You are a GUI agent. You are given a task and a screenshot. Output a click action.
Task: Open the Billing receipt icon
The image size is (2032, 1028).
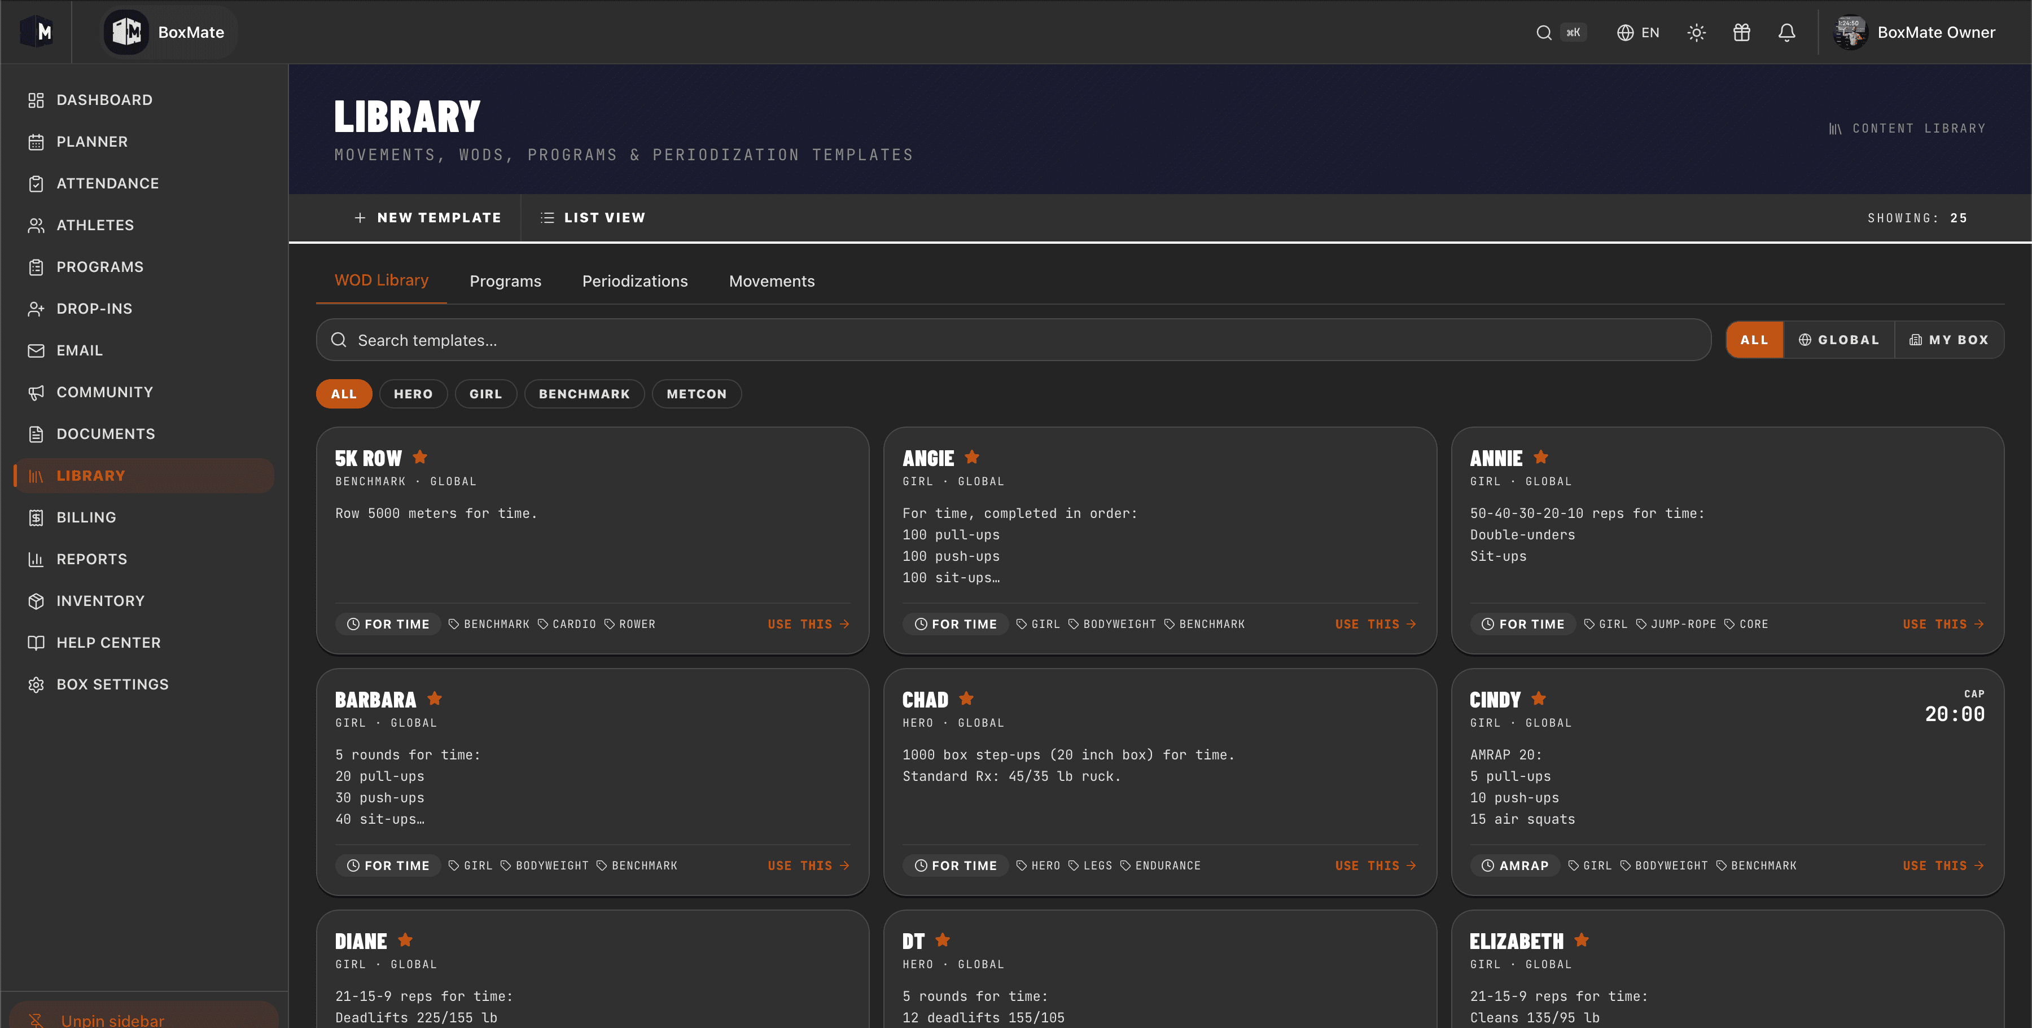pos(36,518)
